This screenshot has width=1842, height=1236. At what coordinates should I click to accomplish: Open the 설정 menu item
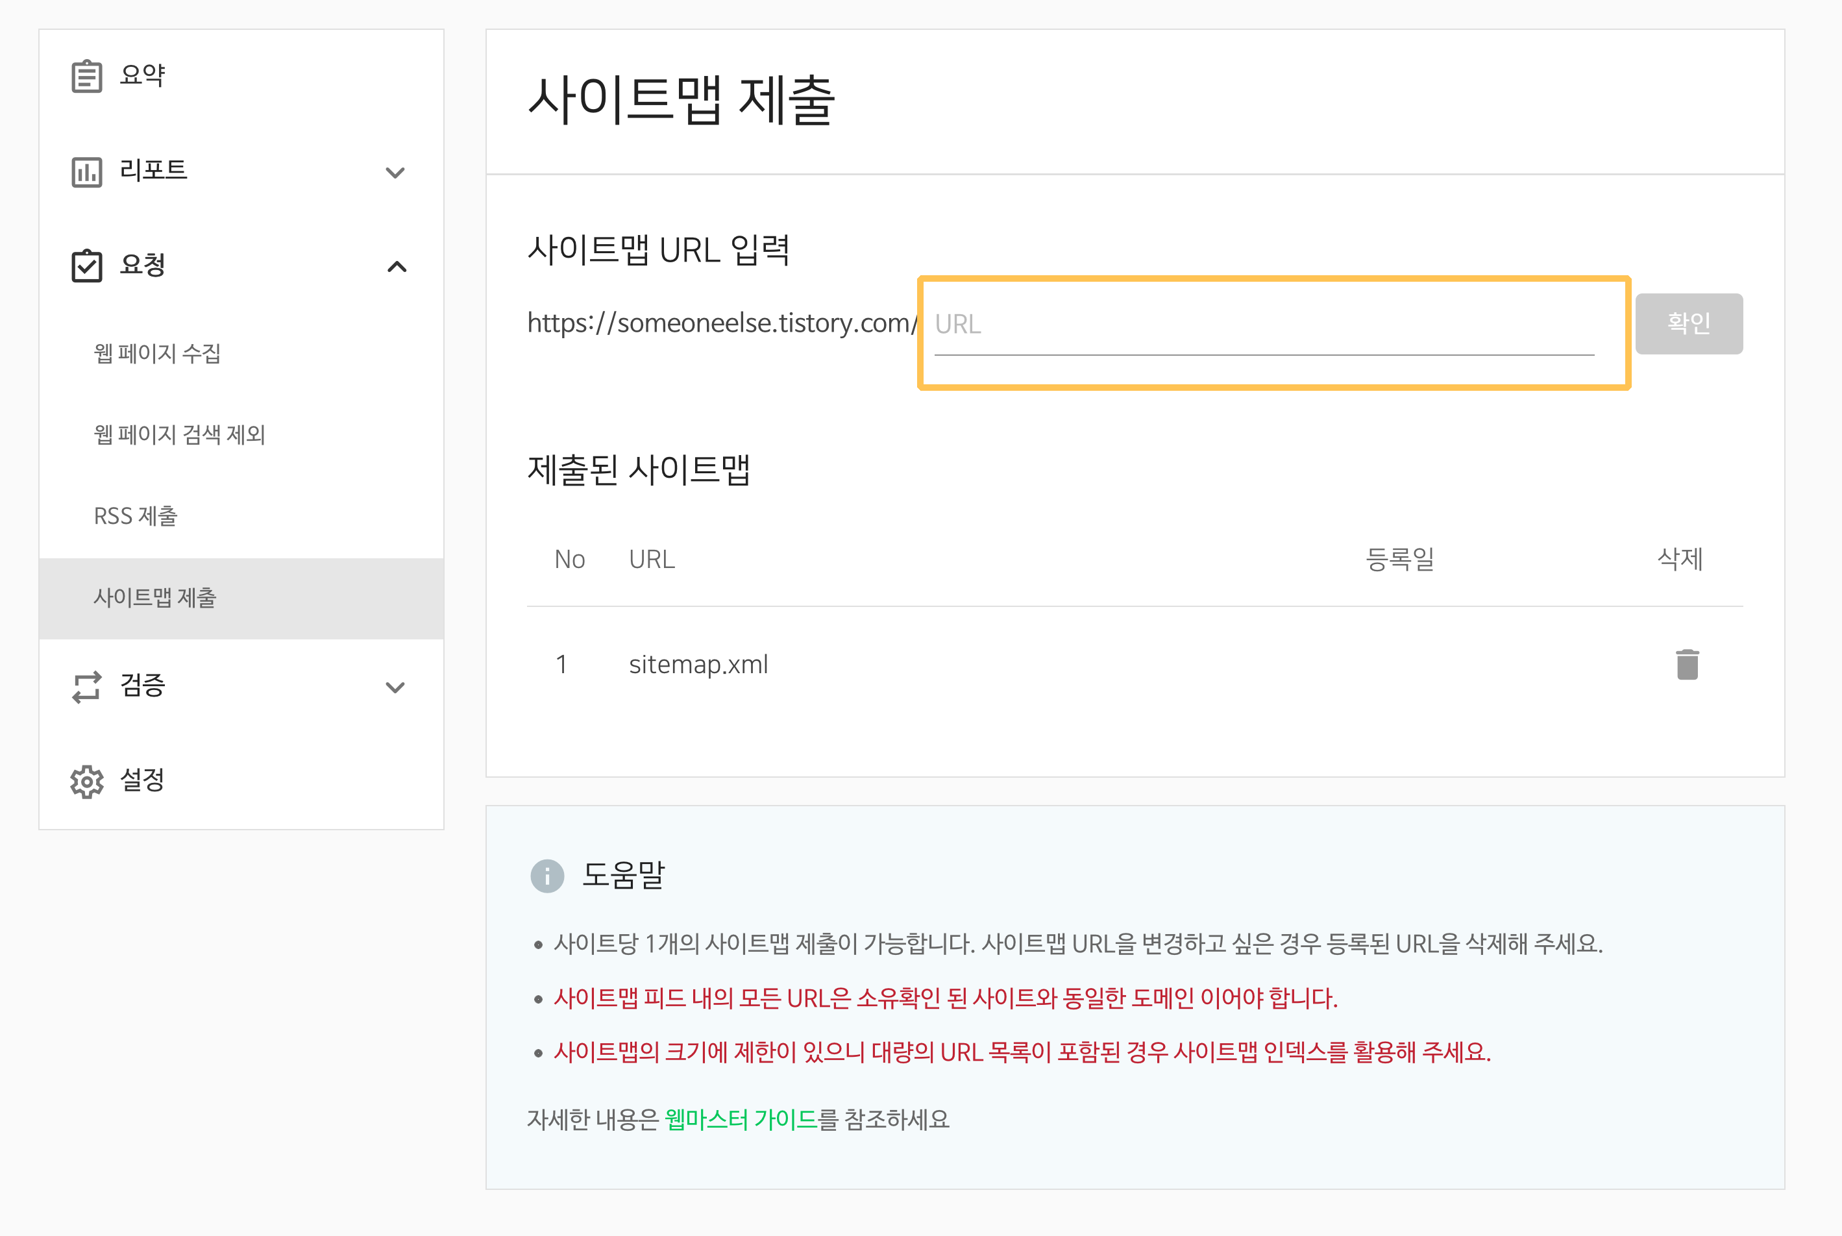[142, 780]
